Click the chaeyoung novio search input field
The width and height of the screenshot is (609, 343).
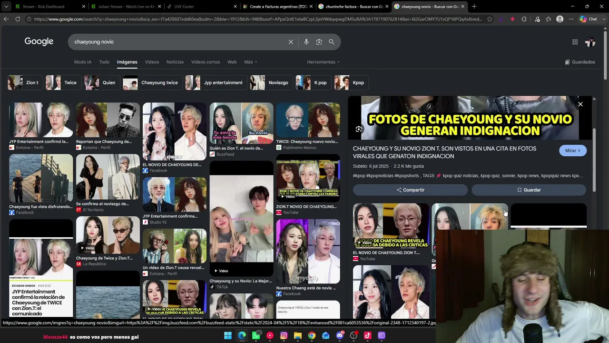coord(178,42)
